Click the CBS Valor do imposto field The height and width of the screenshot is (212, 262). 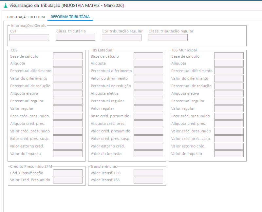[x=68, y=154]
